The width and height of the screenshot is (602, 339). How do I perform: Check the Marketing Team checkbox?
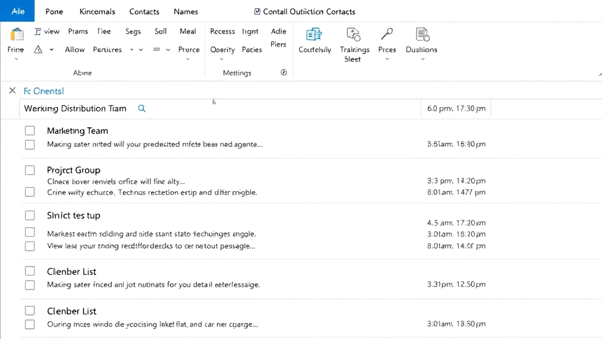30,131
